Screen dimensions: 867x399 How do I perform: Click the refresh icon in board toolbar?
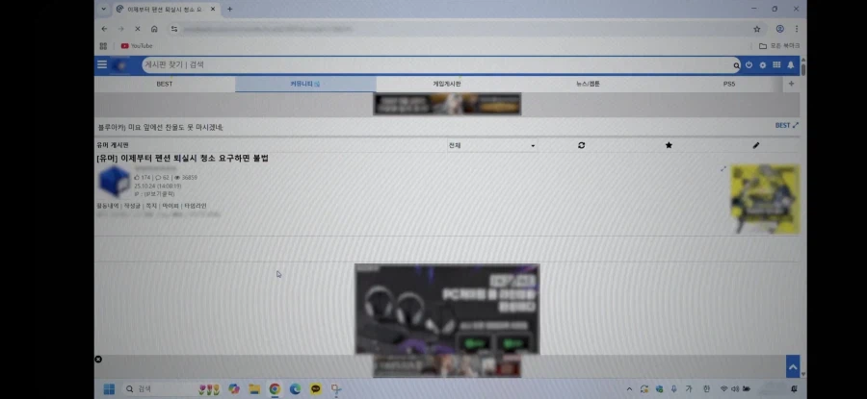coord(581,145)
